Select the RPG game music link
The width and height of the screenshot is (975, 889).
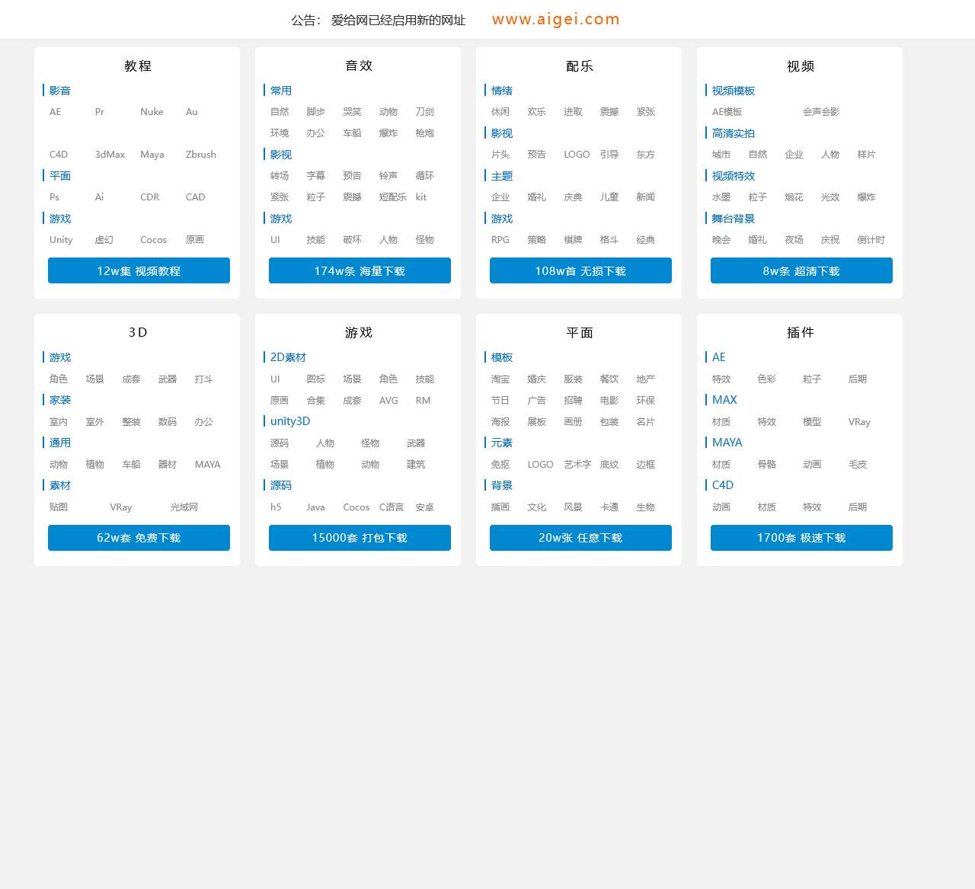(x=500, y=239)
